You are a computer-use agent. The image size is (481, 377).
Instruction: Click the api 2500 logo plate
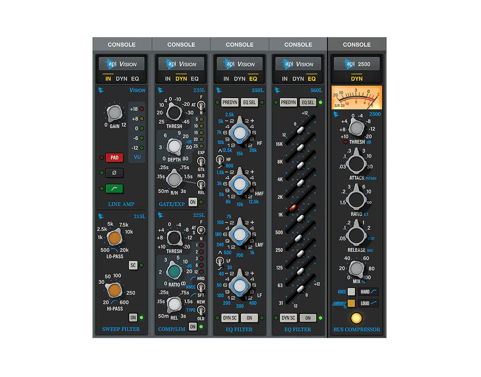357,64
